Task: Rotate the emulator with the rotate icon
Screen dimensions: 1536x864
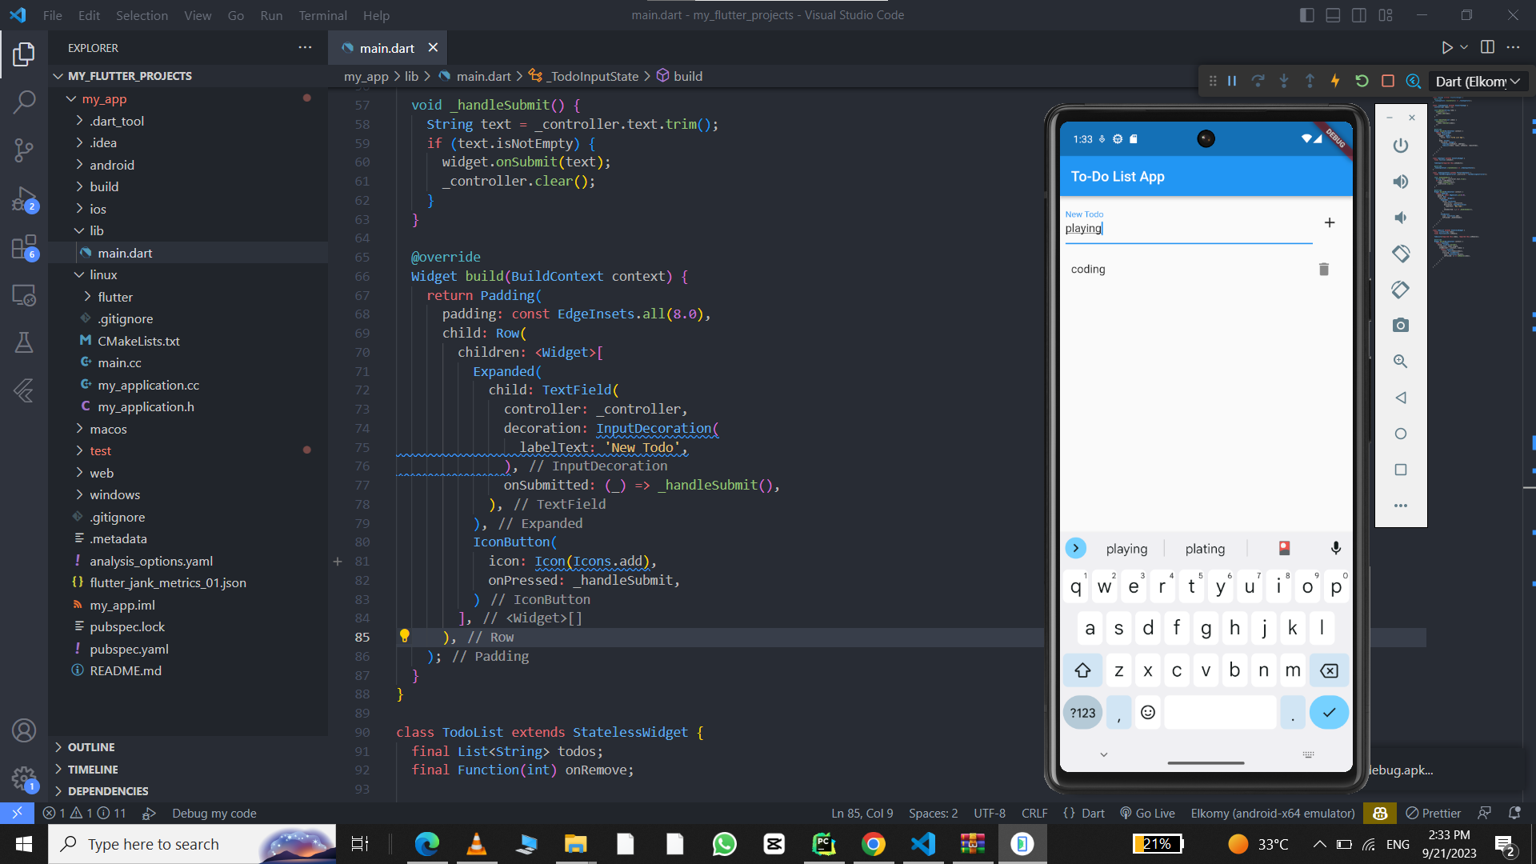Action: [x=1400, y=254]
